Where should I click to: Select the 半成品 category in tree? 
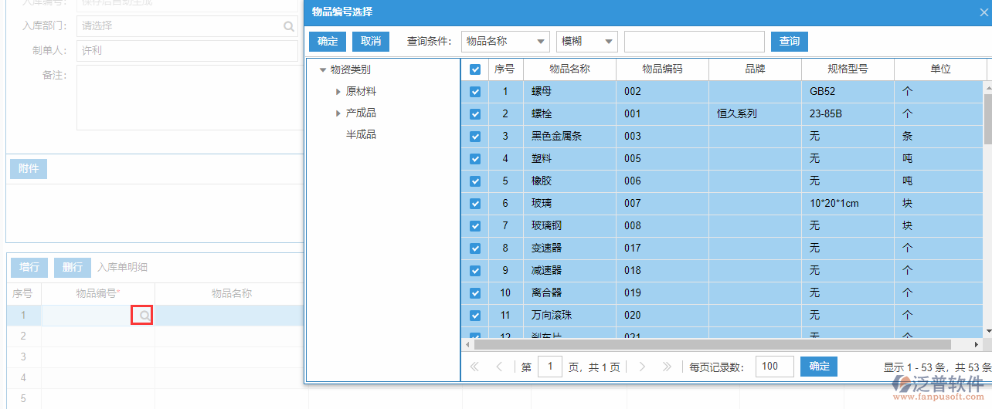(x=361, y=135)
